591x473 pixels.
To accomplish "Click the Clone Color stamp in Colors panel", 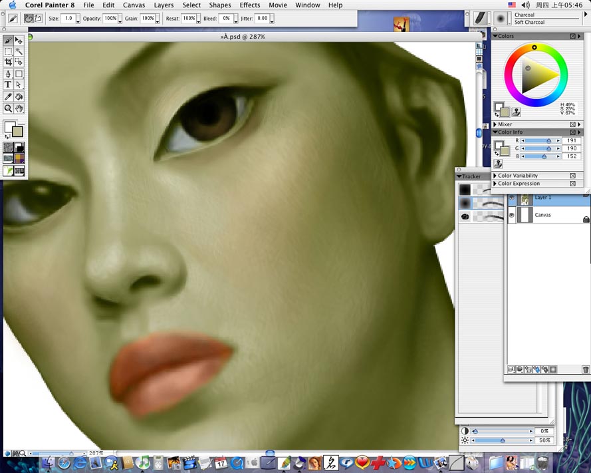I will click(x=517, y=112).
